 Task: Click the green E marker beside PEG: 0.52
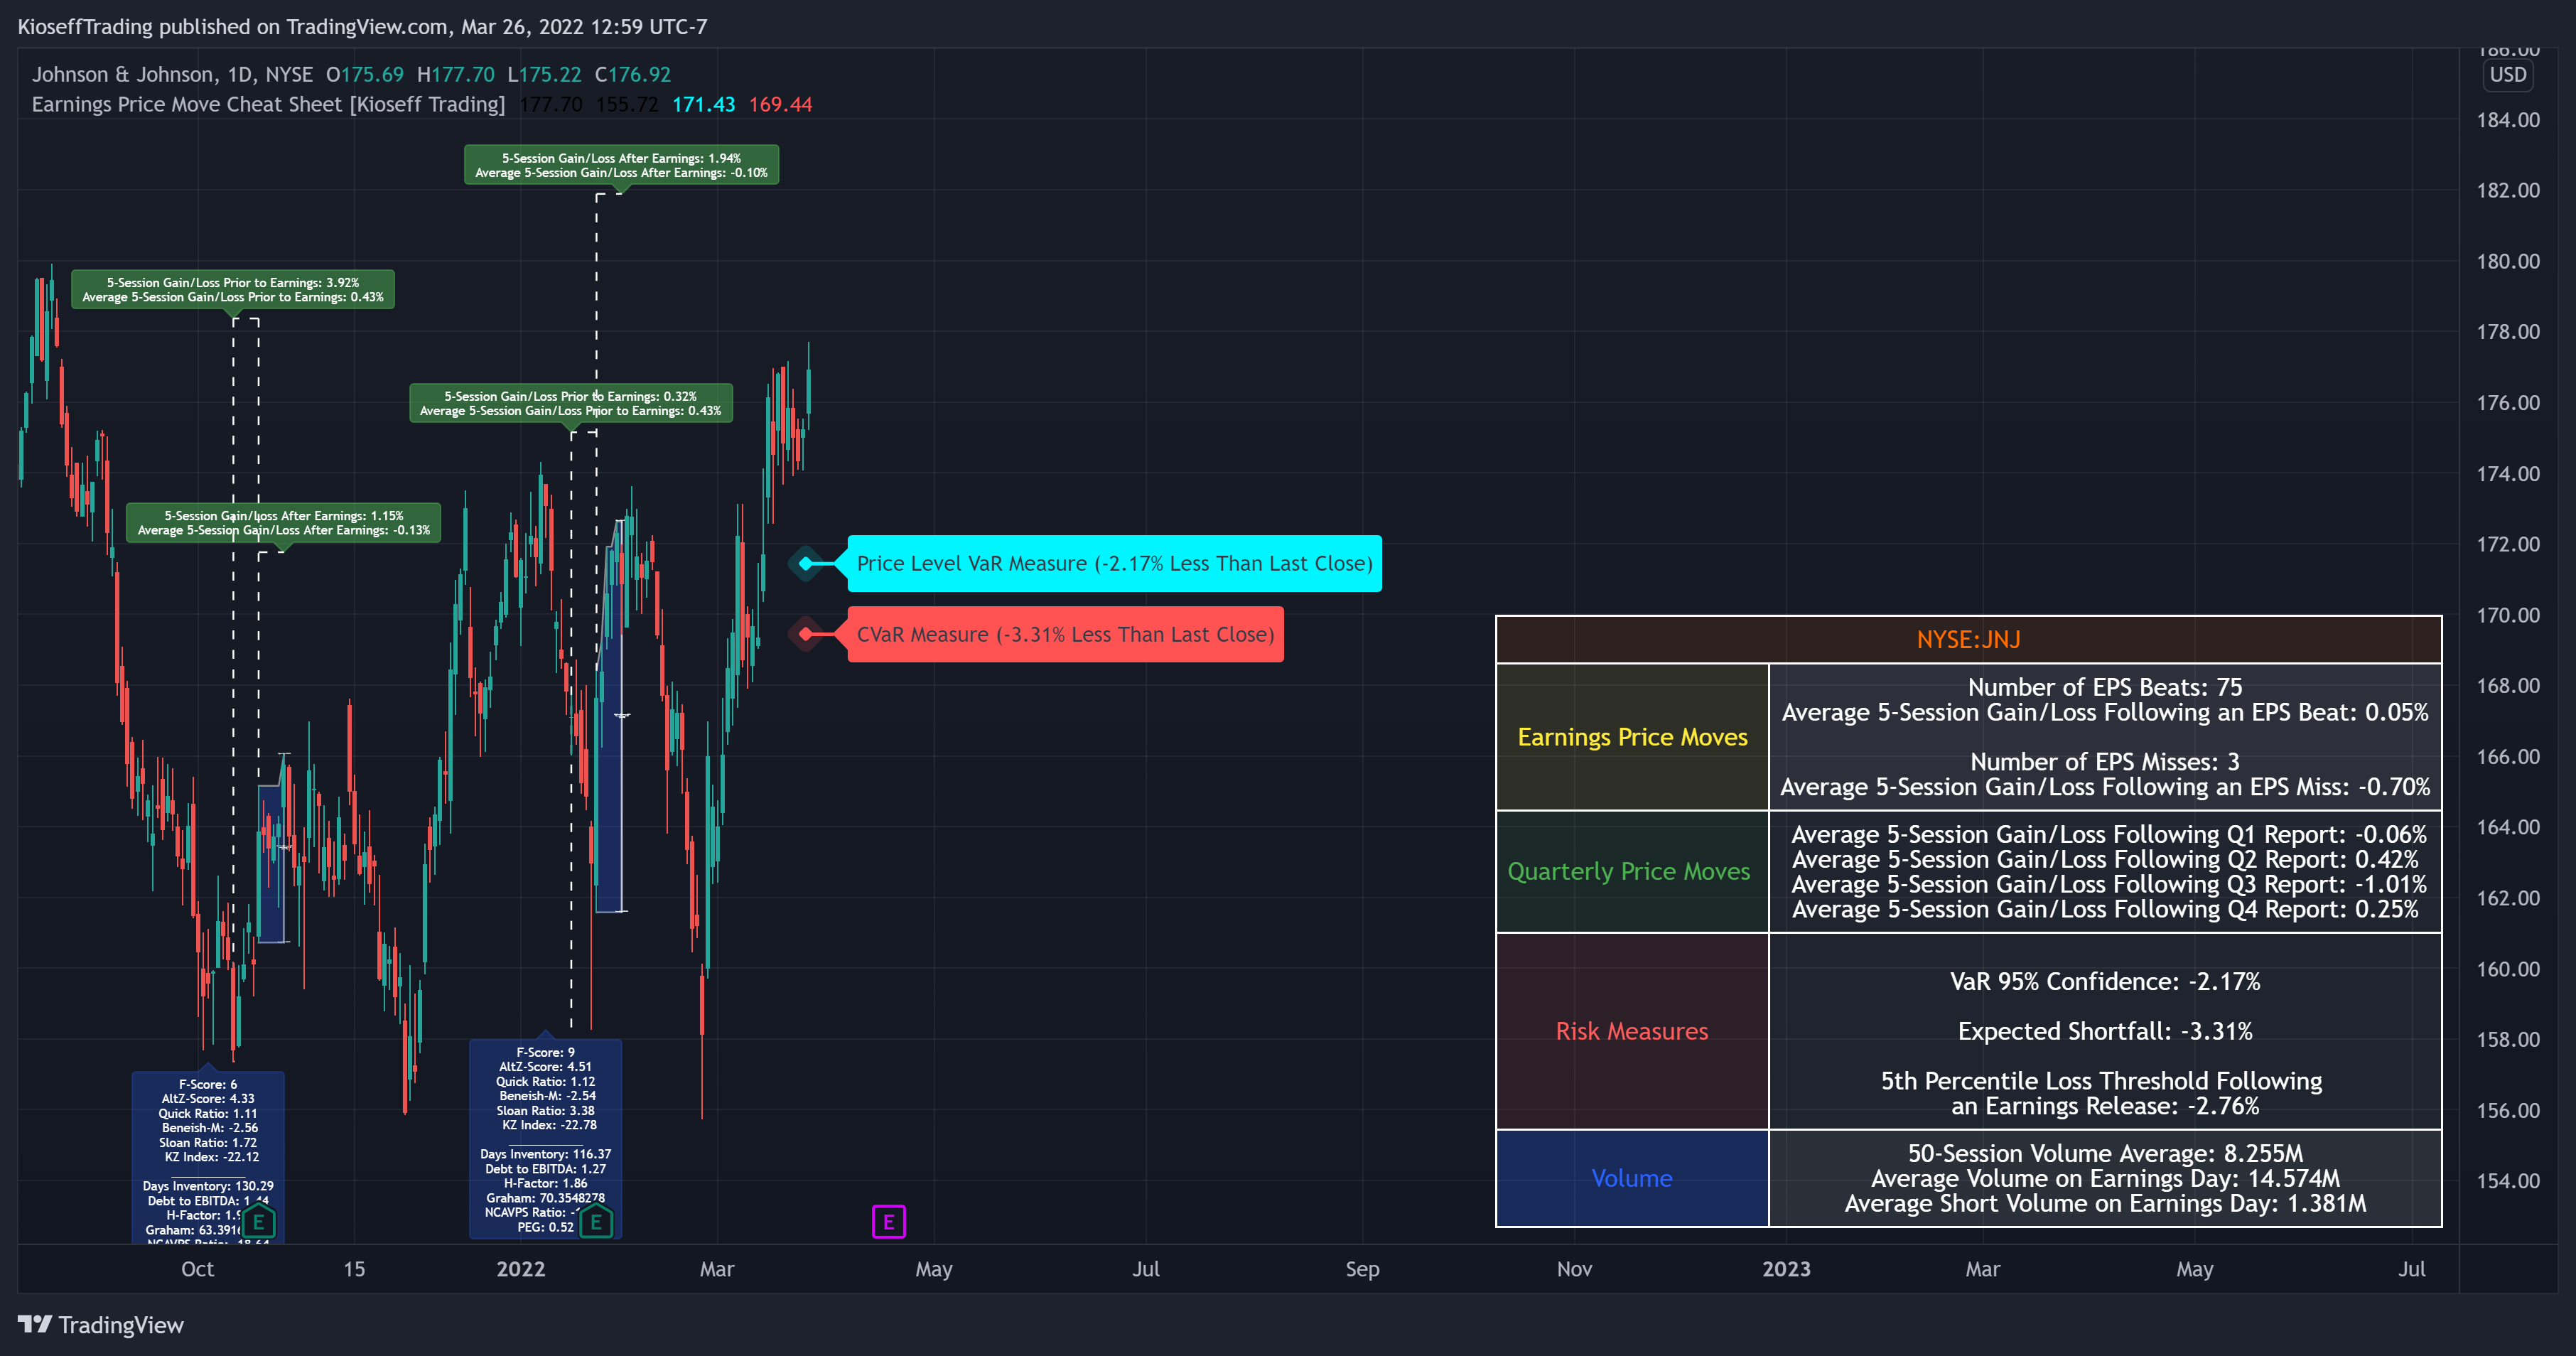[x=596, y=1221]
